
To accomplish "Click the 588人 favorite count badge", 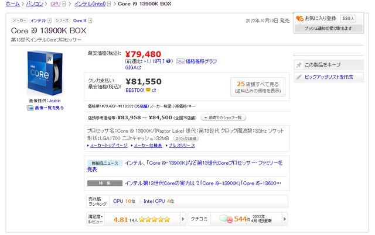I will click(348, 19).
